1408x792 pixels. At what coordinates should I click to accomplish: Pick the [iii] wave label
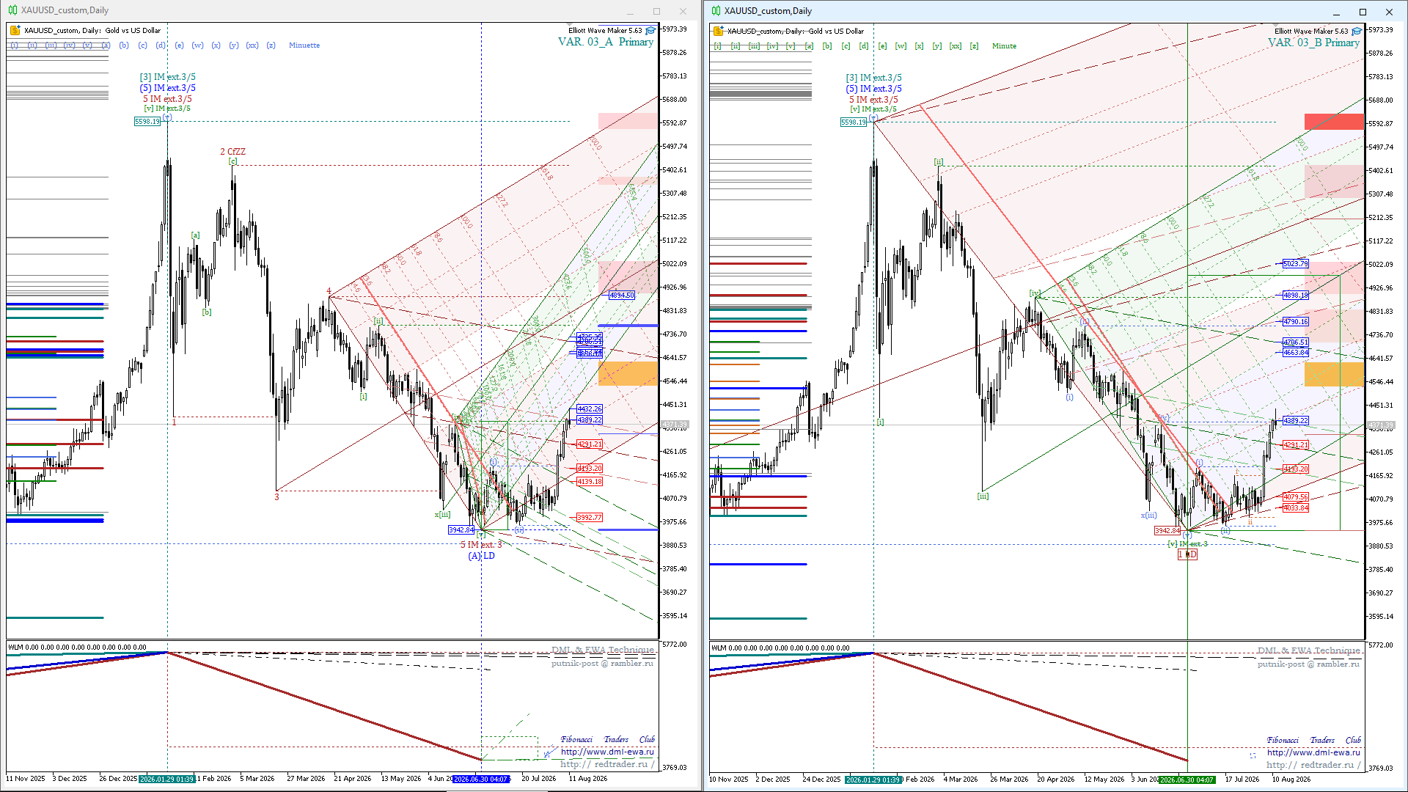click(754, 46)
